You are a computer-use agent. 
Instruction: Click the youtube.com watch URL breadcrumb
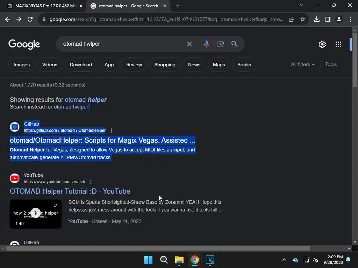tap(54, 182)
